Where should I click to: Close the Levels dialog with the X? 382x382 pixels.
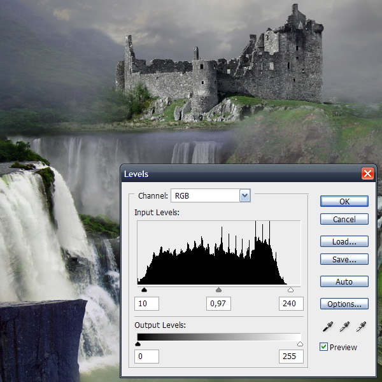tap(367, 174)
